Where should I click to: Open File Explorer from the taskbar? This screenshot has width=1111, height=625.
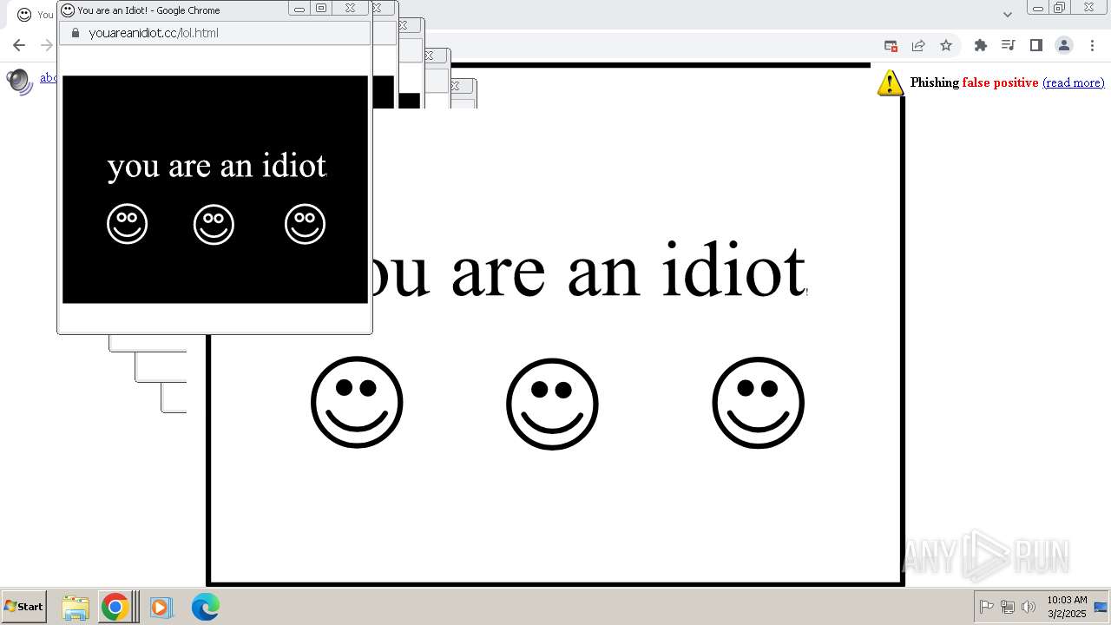pyautogui.click(x=76, y=608)
